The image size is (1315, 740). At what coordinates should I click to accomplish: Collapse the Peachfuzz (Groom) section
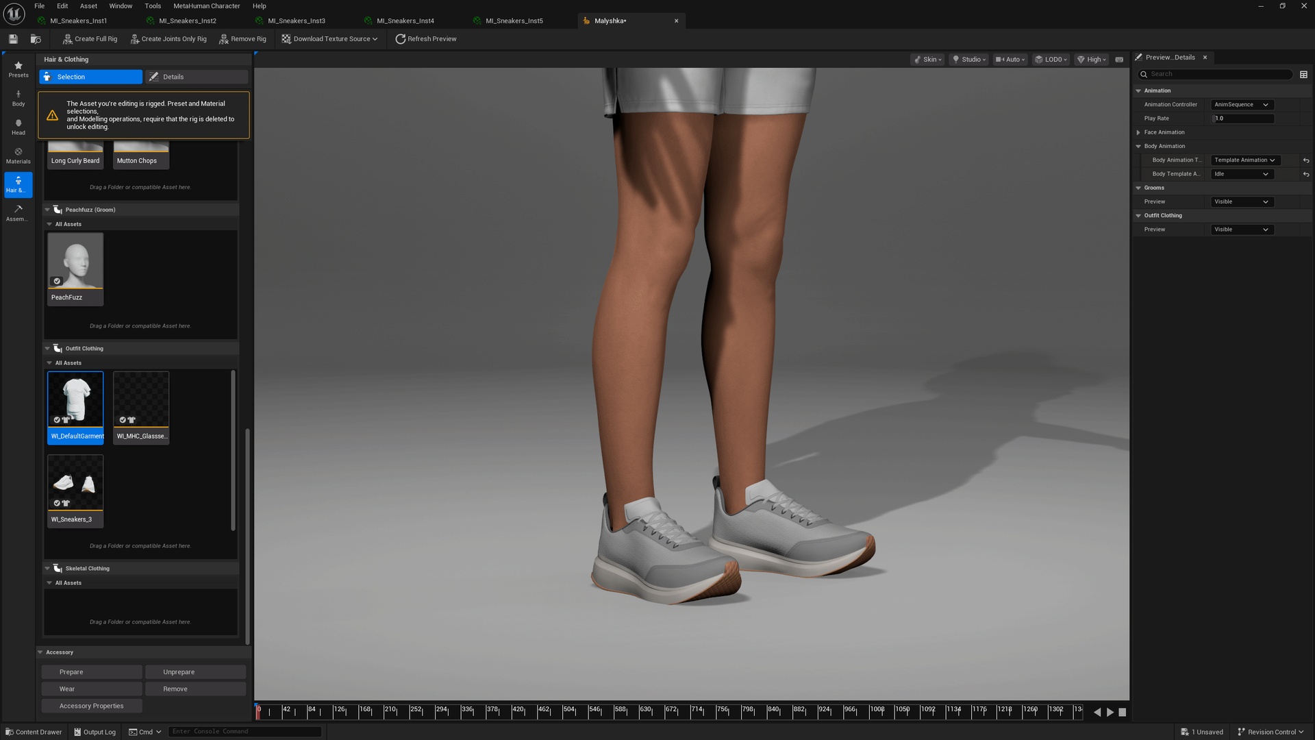point(48,210)
